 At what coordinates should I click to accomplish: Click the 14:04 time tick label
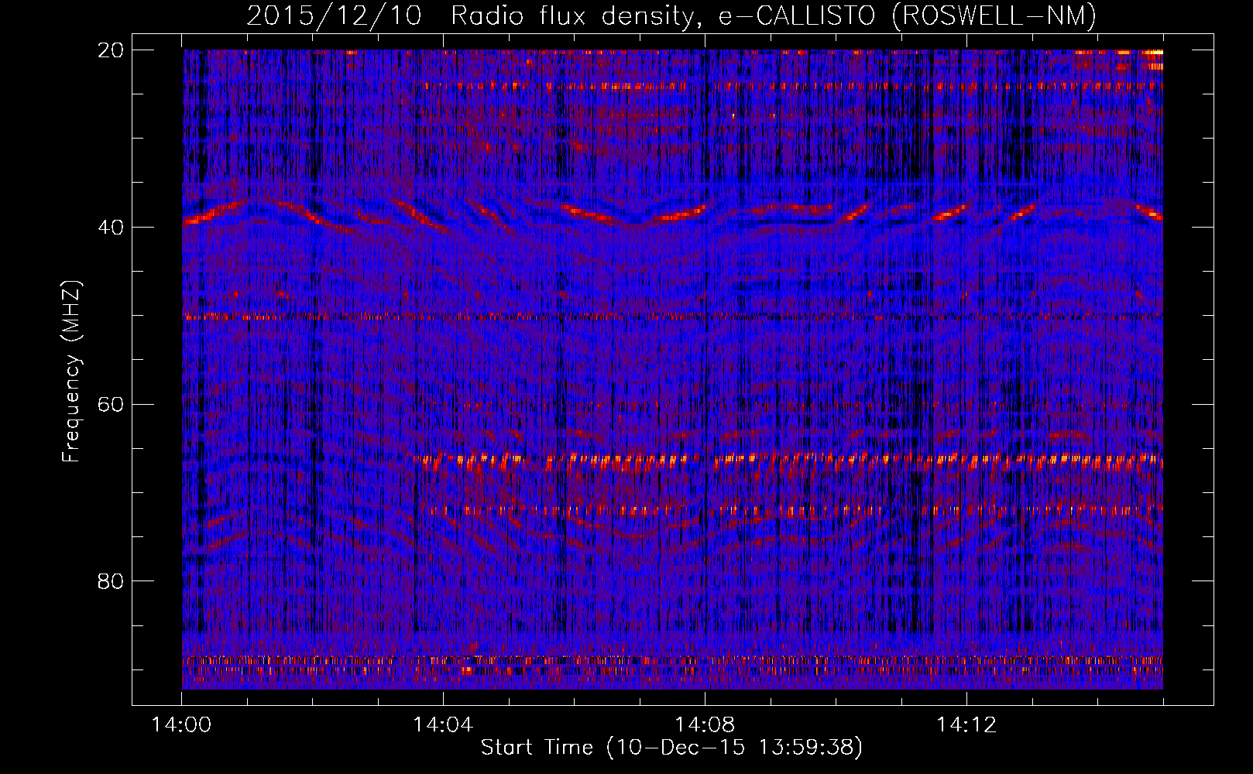(443, 724)
